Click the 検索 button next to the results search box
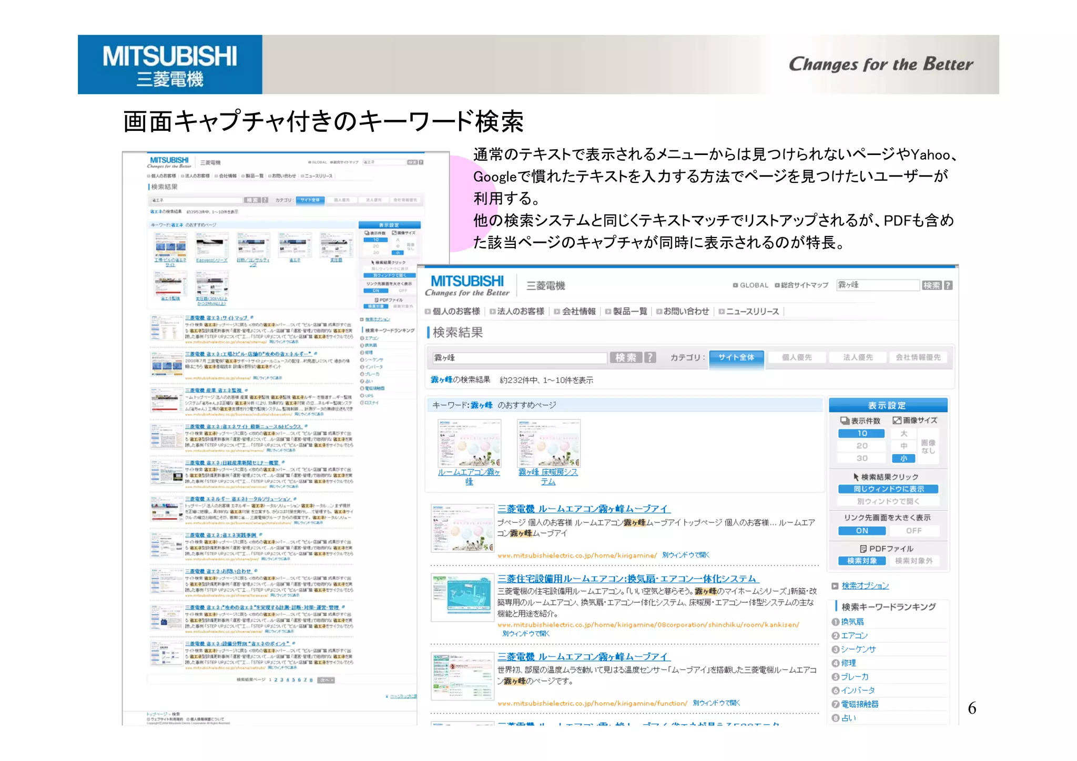Screen dimensions: 1077x761 tap(626, 357)
